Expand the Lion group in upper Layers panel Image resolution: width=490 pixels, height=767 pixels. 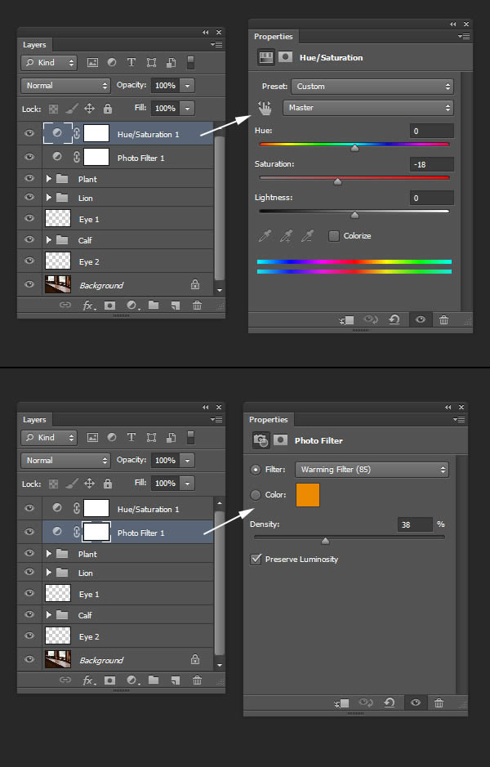click(48, 198)
